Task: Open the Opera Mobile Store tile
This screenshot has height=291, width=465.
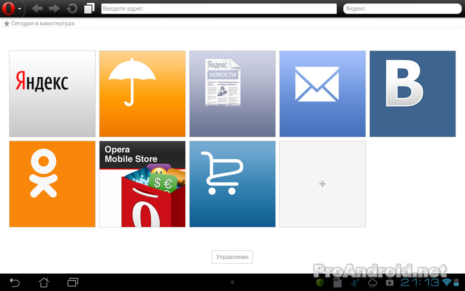Action: [142, 184]
